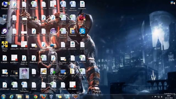Select the JMS_Queue video file icon
Viewport: 176px width, 99px height.
(x=34, y=46)
